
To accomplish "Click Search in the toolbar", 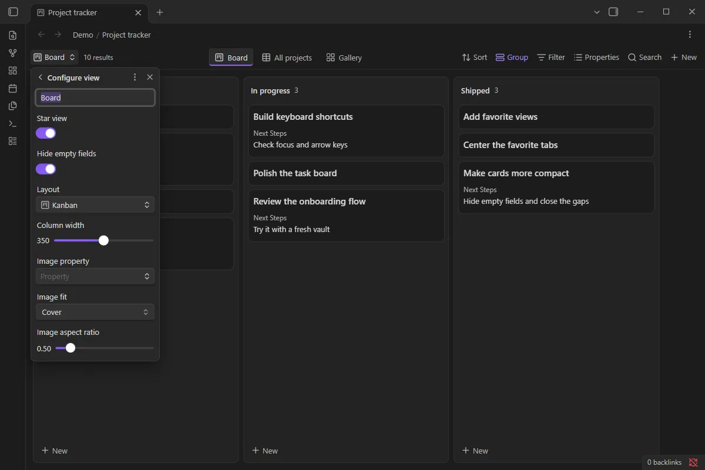I will (644, 57).
